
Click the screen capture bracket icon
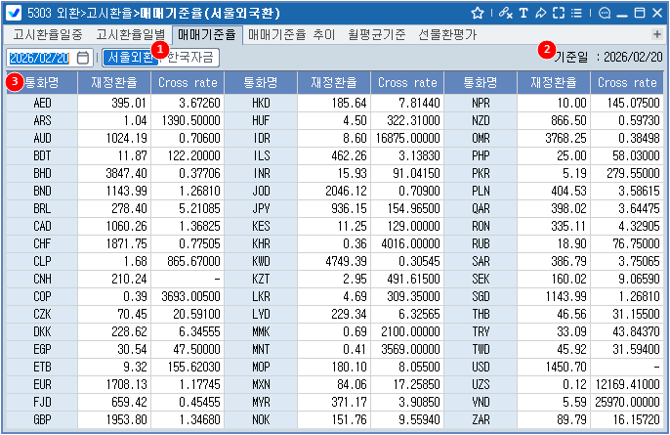[x=558, y=14]
